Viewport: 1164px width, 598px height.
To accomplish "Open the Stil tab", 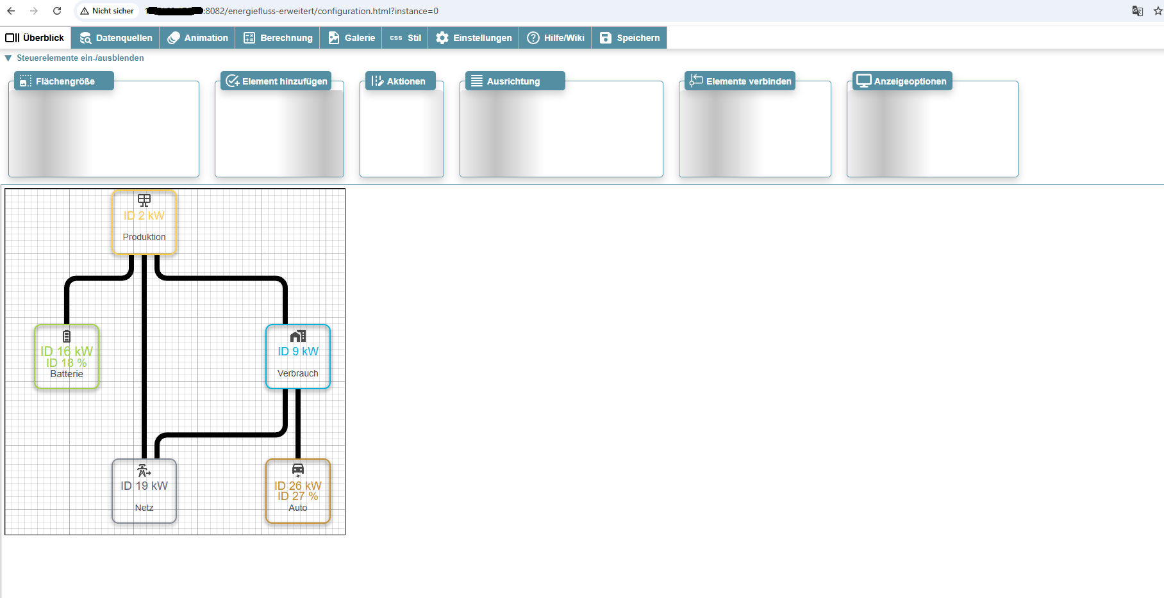I will tap(404, 38).
